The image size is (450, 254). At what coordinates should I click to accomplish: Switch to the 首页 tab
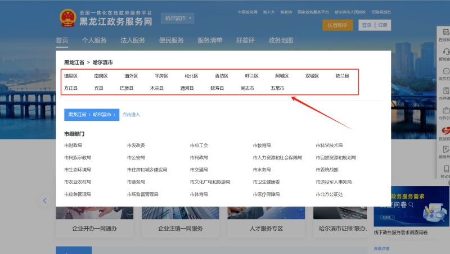pos(62,40)
